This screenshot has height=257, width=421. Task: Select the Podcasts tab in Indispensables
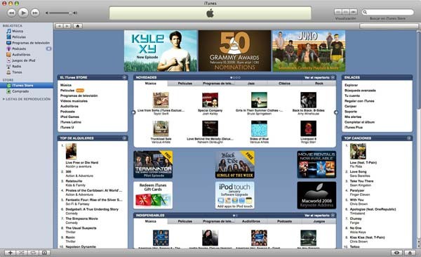coord(284,221)
